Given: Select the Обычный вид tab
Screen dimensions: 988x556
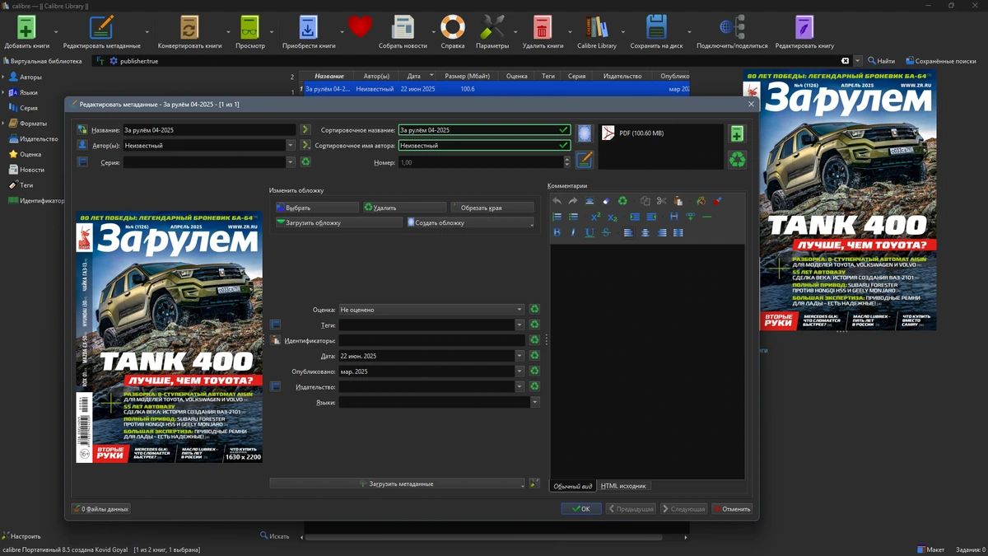Looking at the screenshot, I should pyautogui.click(x=572, y=486).
